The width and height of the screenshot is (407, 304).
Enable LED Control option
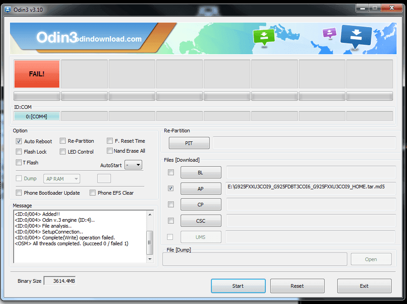tap(62, 151)
